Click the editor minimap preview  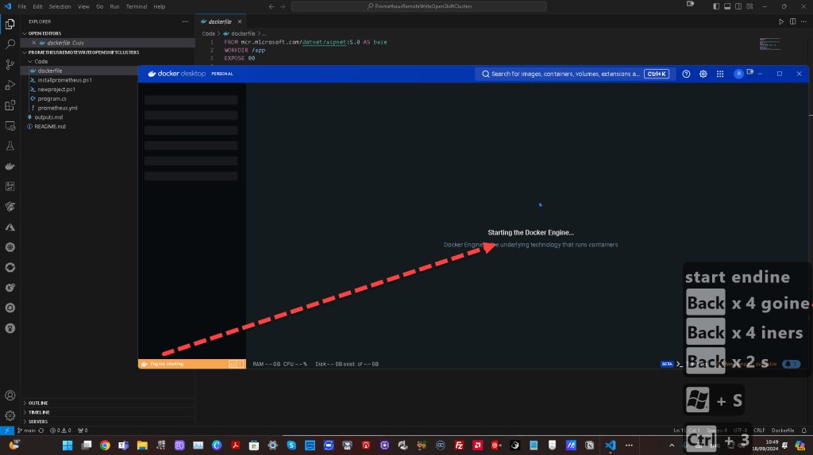pos(770,44)
